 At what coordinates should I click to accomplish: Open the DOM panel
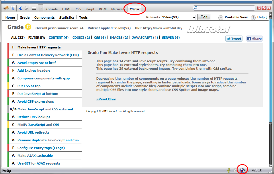click(103, 9)
